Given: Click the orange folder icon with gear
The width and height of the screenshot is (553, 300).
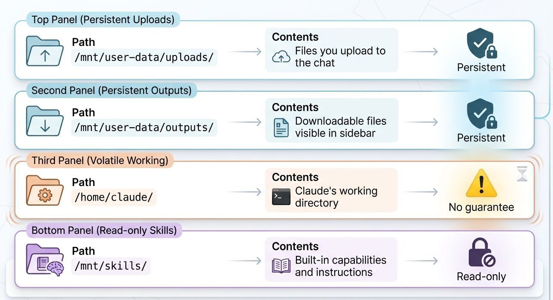Looking at the screenshot, I should click(45, 191).
